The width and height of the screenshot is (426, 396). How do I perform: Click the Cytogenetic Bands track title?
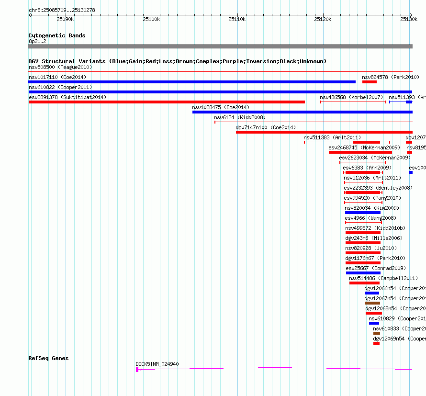57,35
